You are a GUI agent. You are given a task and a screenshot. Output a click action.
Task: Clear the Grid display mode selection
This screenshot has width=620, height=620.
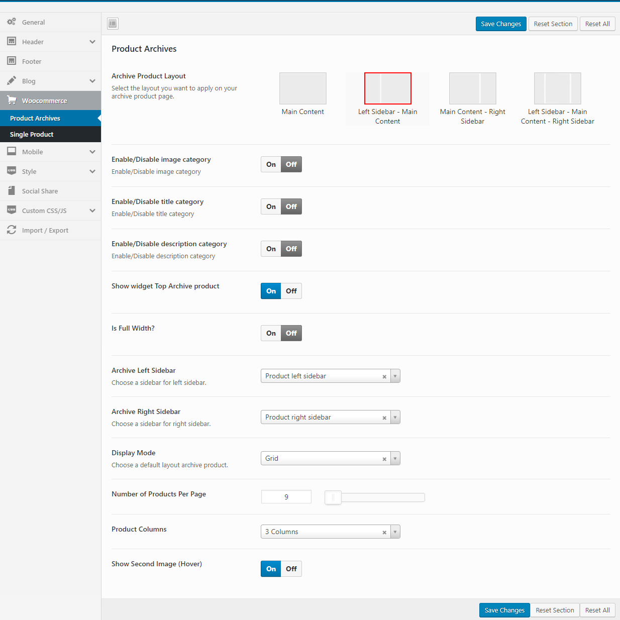click(x=384, y=459)
